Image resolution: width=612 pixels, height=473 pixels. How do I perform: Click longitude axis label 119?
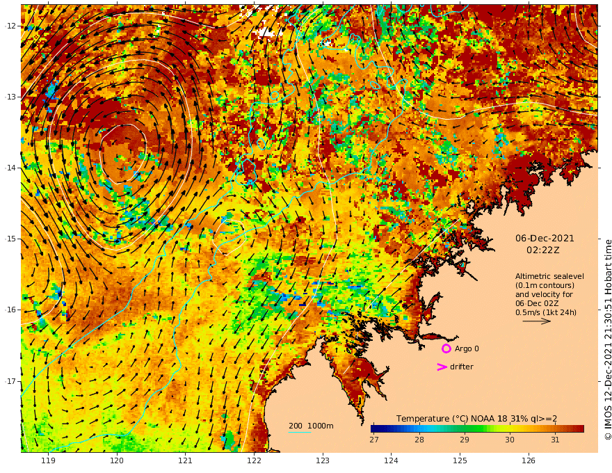click(49, 460)
